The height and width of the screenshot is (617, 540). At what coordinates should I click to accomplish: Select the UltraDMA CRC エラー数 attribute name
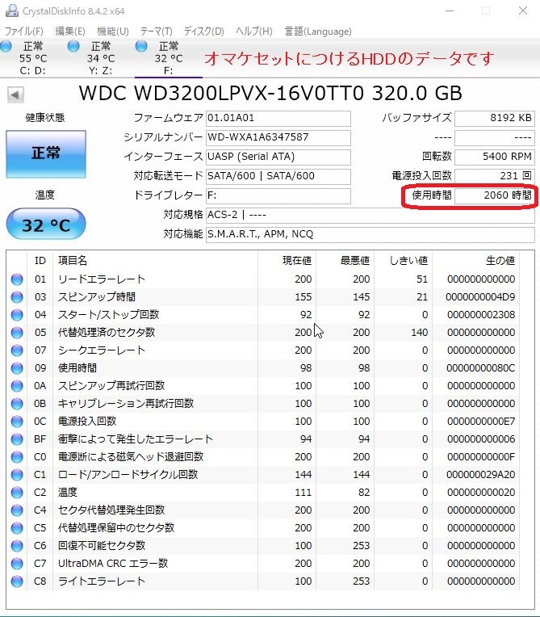(x=113, y=564)
